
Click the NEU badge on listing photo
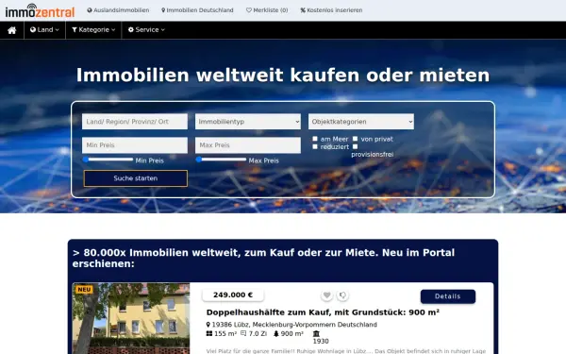point(84,290)
